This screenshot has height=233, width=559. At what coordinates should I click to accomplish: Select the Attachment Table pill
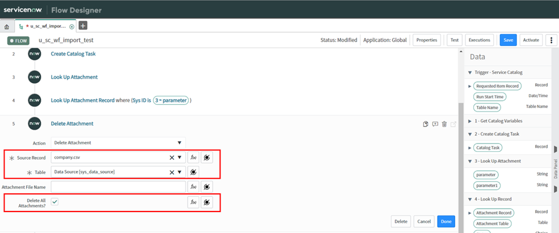point(492,224)
